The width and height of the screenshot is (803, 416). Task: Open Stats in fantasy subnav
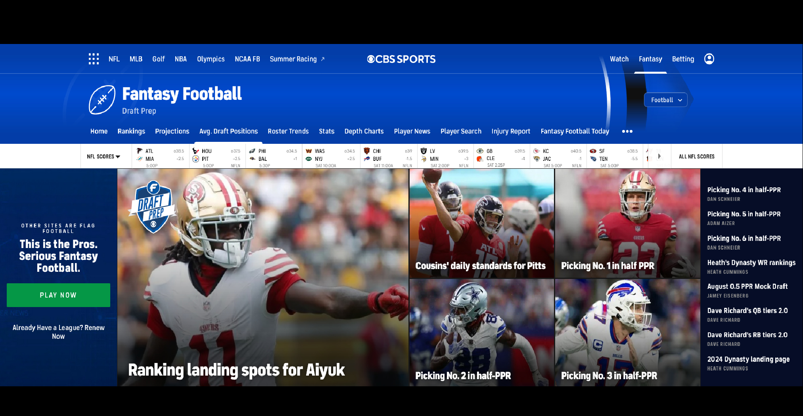coord(327,131)
